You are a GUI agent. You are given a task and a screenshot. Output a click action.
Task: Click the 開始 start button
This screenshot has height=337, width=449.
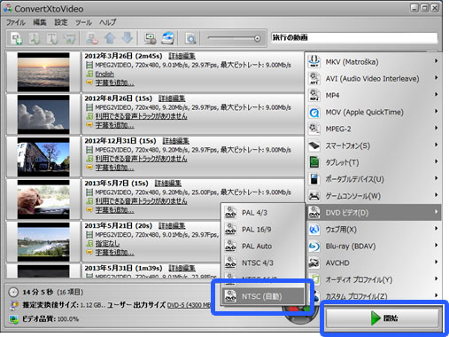click(x=383, y=318)
